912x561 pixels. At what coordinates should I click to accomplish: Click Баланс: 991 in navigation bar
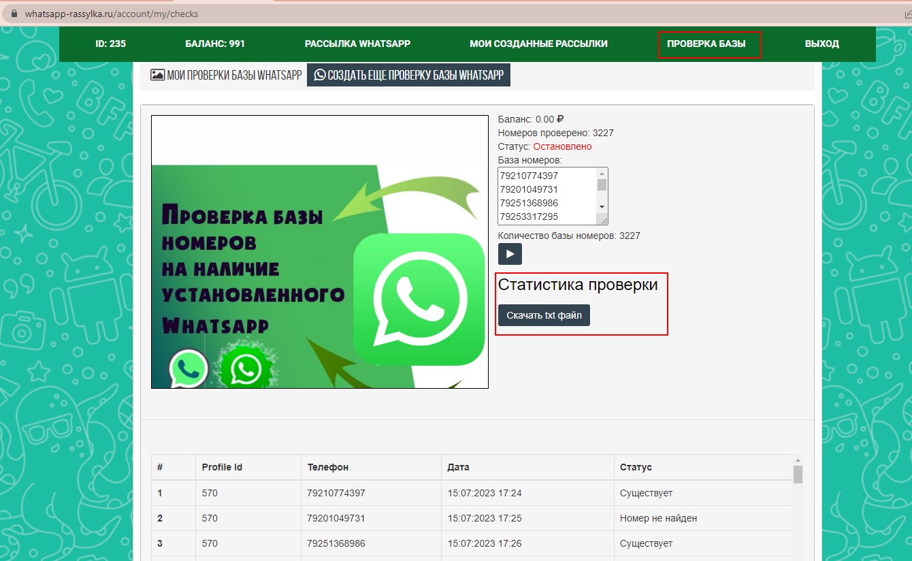(x=215, y=44)
